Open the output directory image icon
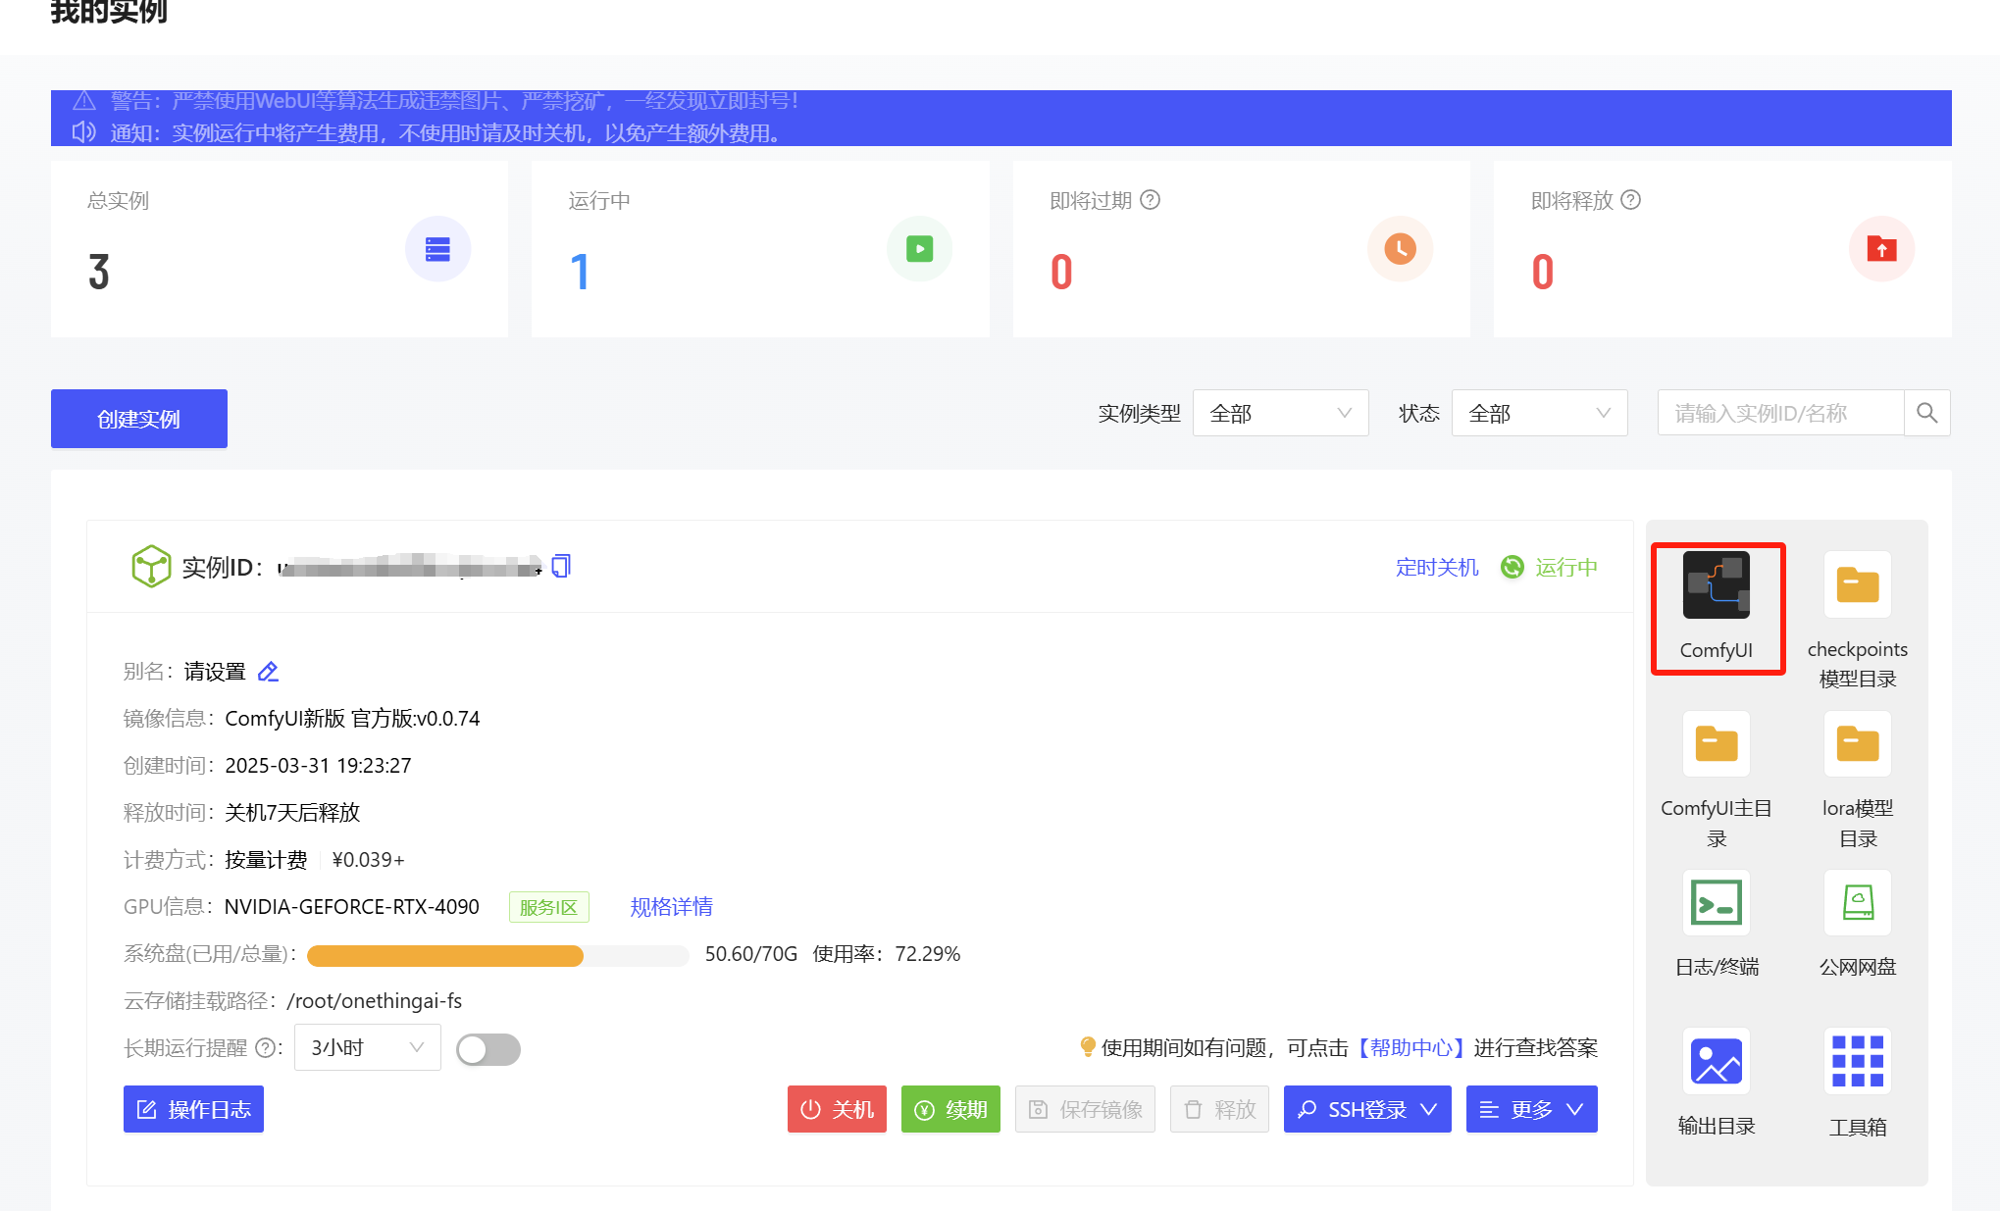The height and width of the screenshot is (1211, 2000). (x=1716, y=1062)
